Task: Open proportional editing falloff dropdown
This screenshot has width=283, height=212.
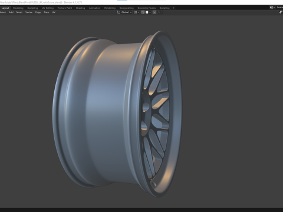Action: pyautogui.click(x=160, y=12)
